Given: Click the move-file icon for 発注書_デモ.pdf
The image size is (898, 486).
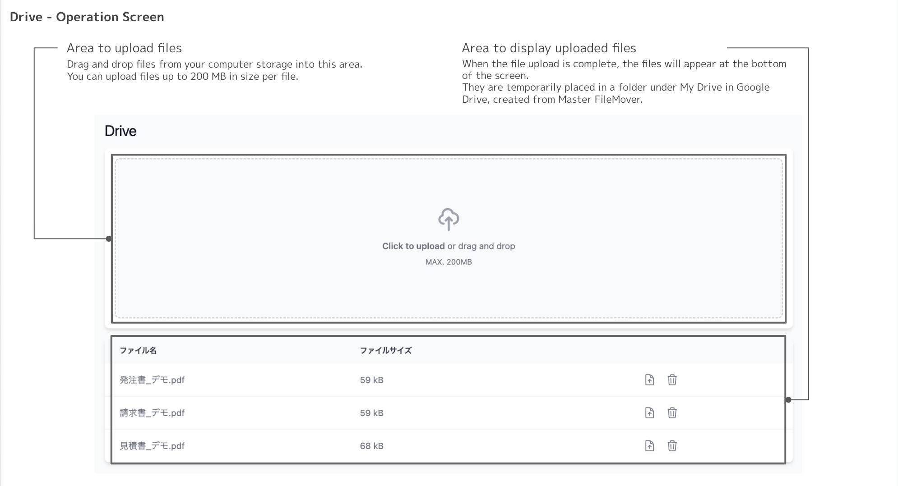Looking at the screenshot, I should point(649,380).
